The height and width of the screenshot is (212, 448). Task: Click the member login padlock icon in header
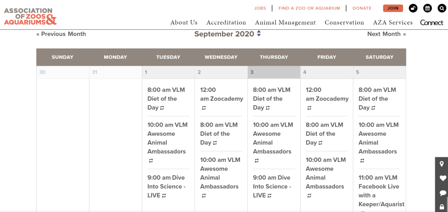click(x=413, y=8)
